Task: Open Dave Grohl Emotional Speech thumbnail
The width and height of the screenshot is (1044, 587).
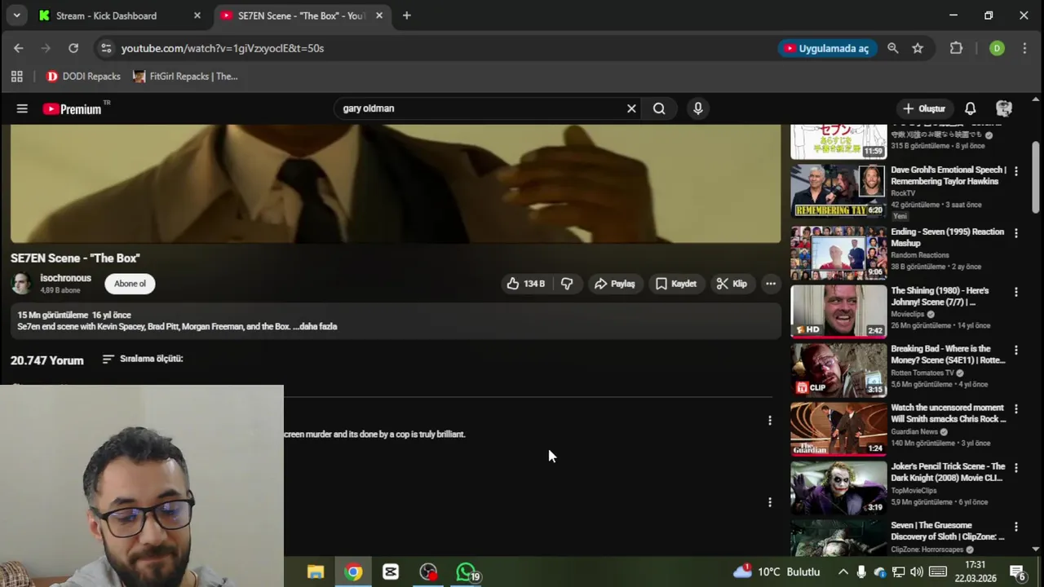Action: 838,190
